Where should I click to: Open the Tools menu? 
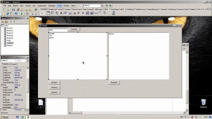(59, 6)
